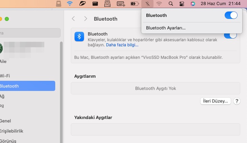Open the battery charging status icon
The image size is (247, 143).
pos(135,4)
